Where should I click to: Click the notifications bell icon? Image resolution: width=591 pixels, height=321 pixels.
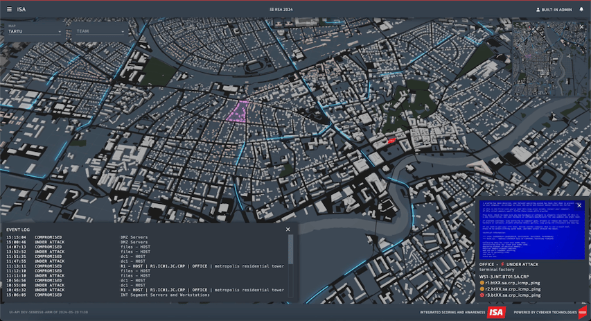[581, 10]
